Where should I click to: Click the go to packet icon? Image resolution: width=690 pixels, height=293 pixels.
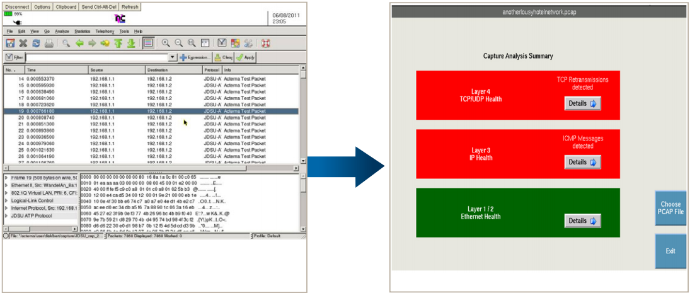click(x=105, y=43)
